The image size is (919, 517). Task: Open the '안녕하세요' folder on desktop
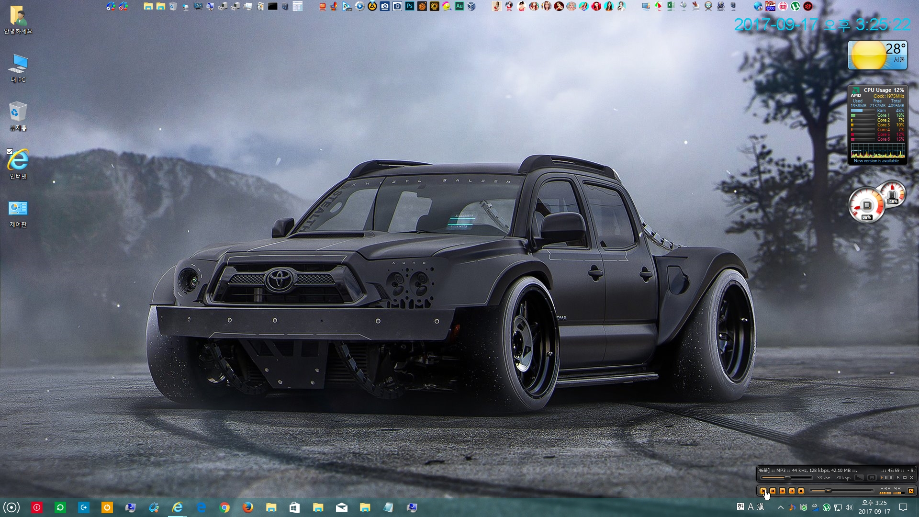pos(18,20)
